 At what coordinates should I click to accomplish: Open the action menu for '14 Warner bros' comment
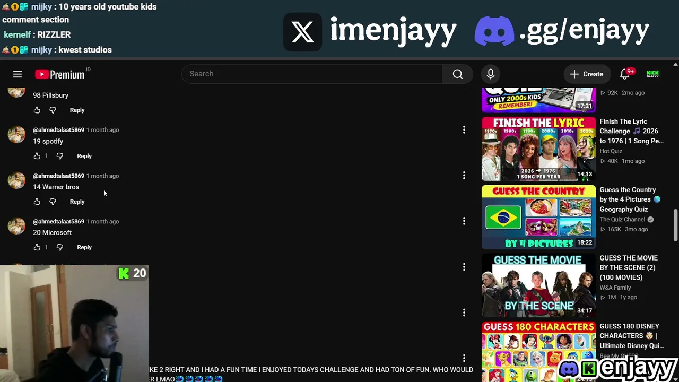click(x=464, y=175)
